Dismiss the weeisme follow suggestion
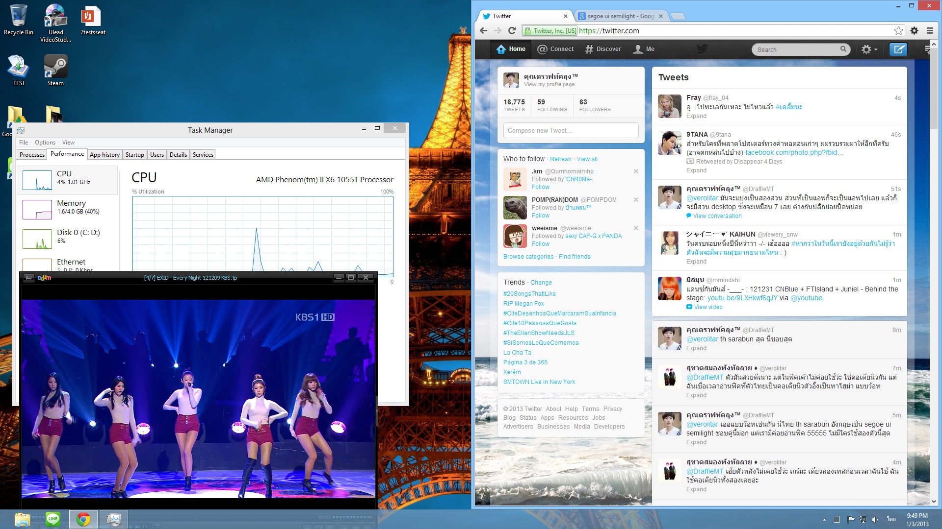Viewport: 942px width, 529px height. [x=636, y=228]
